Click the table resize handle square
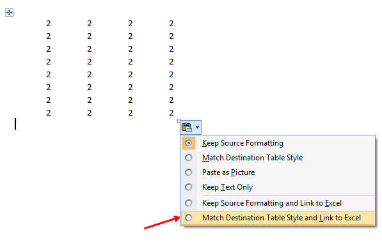Screen dimensions: 382x251 pos(179,121)
